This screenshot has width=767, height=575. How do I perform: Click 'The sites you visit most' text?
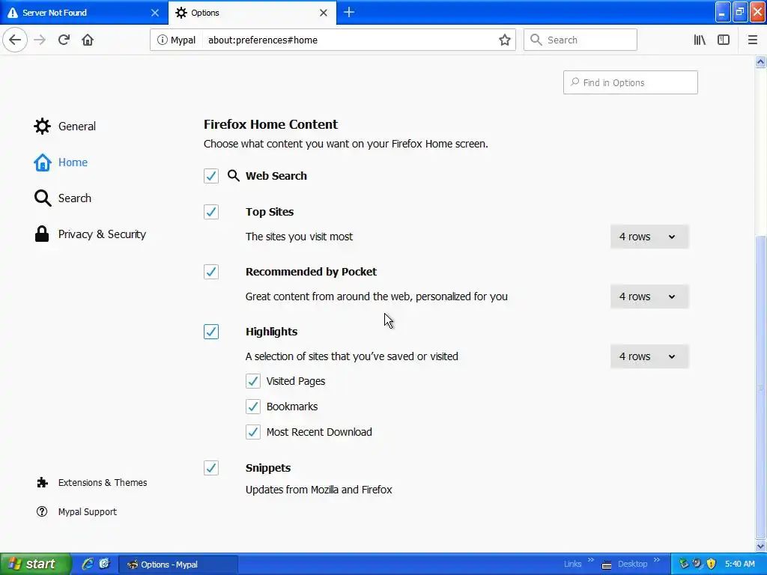tap(299, 237)
